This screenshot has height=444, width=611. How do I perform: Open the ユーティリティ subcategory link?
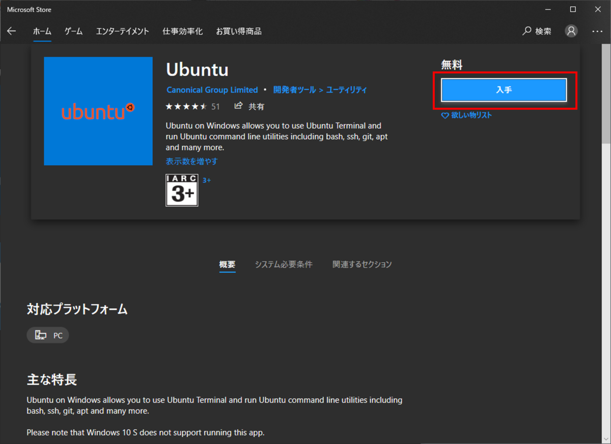coord(347,90)
